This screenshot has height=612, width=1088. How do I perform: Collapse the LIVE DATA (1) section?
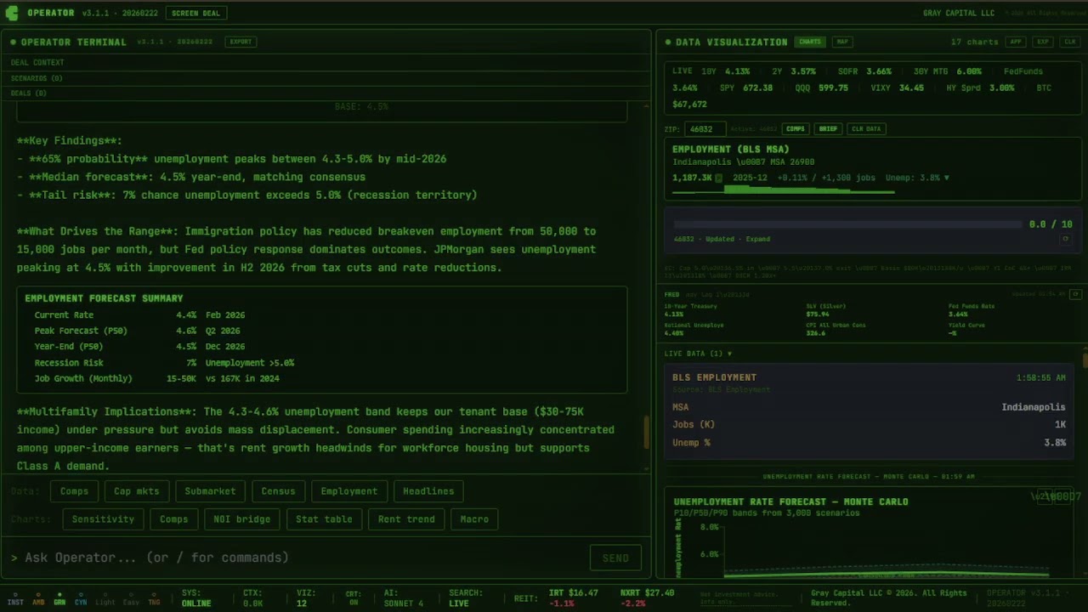pyautogui.click(x=698, y=354)
